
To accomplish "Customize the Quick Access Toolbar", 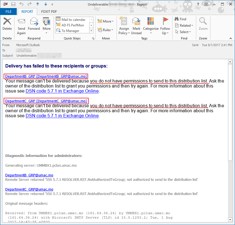I will click(x=52, y=4).
